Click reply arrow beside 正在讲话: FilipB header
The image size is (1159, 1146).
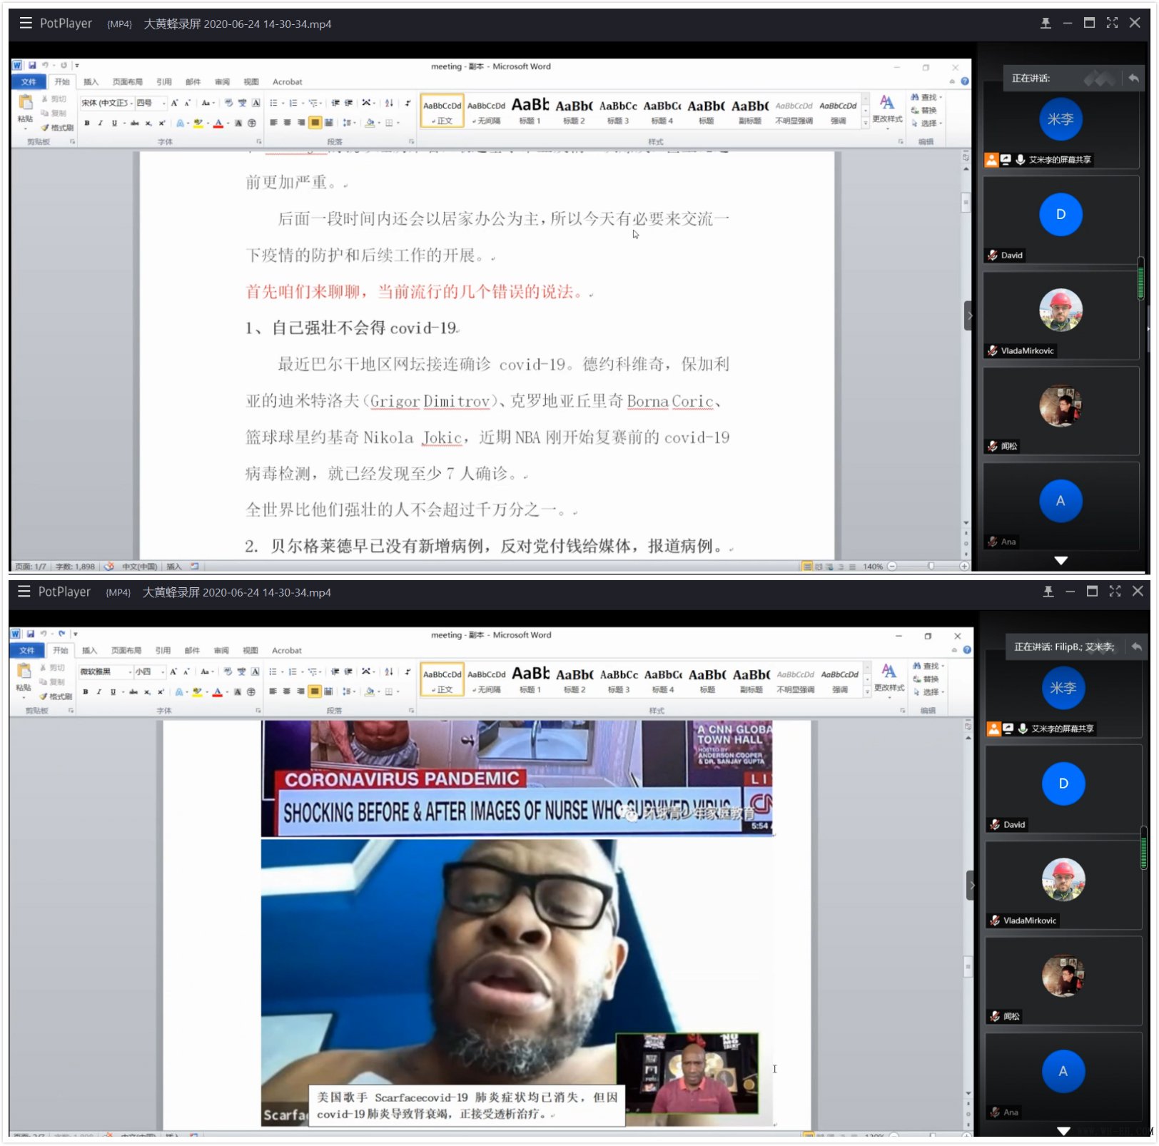pos(1136,646)
